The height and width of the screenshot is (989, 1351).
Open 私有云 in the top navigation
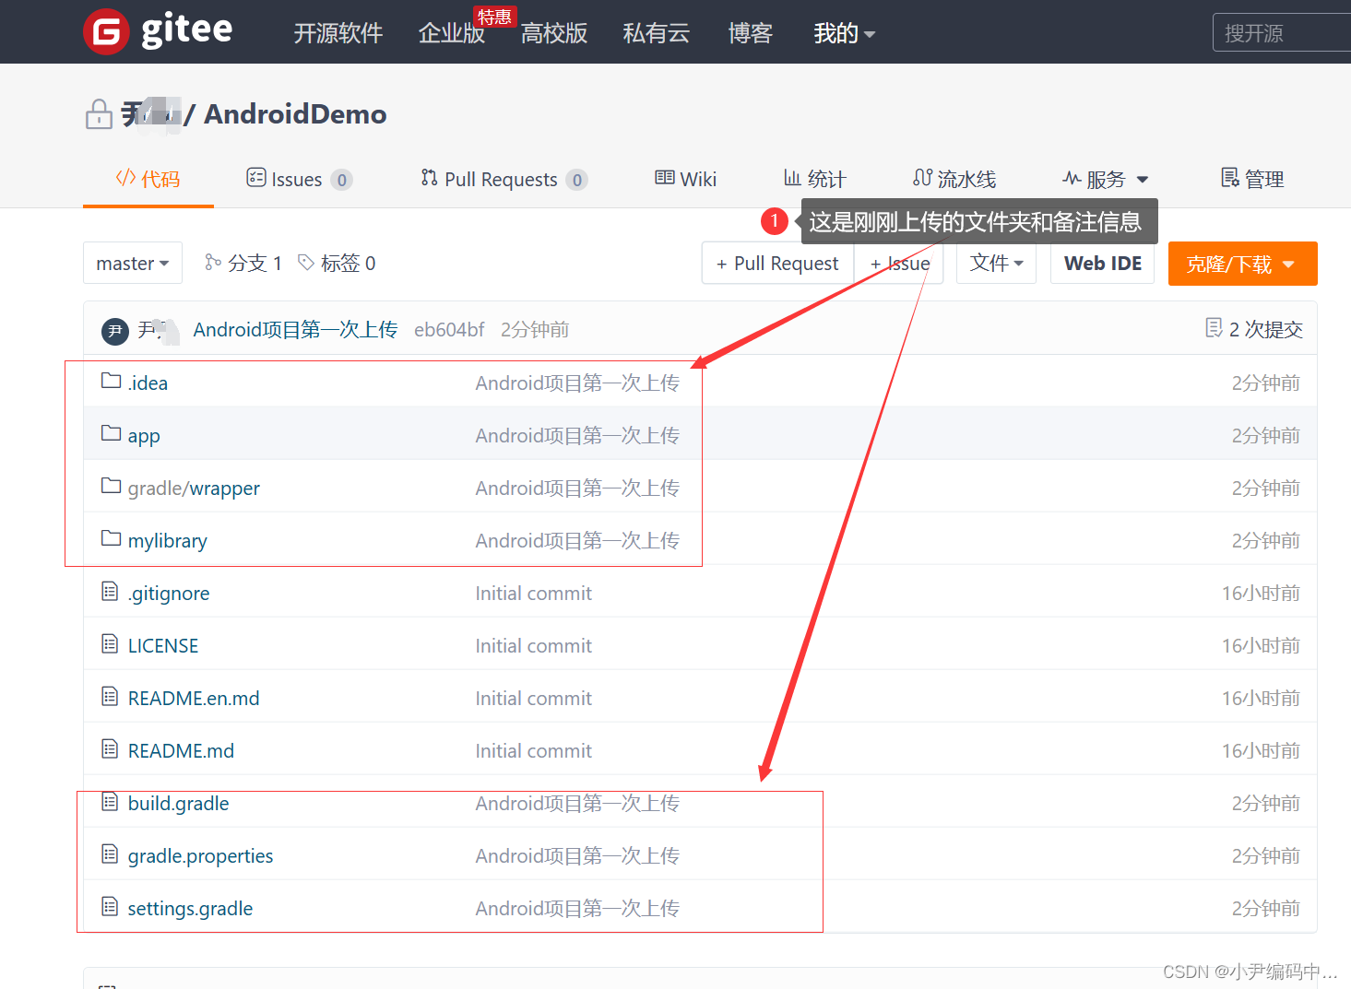pyautogui.click(x=657, y=33)
